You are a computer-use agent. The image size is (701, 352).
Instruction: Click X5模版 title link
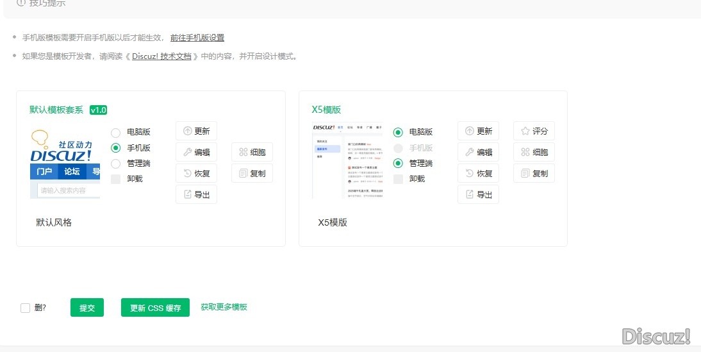pos(326,110)
